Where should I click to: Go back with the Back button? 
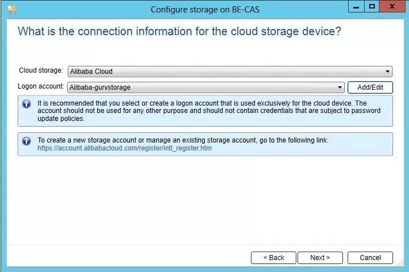pyautogui.click(x=274, y=257)
